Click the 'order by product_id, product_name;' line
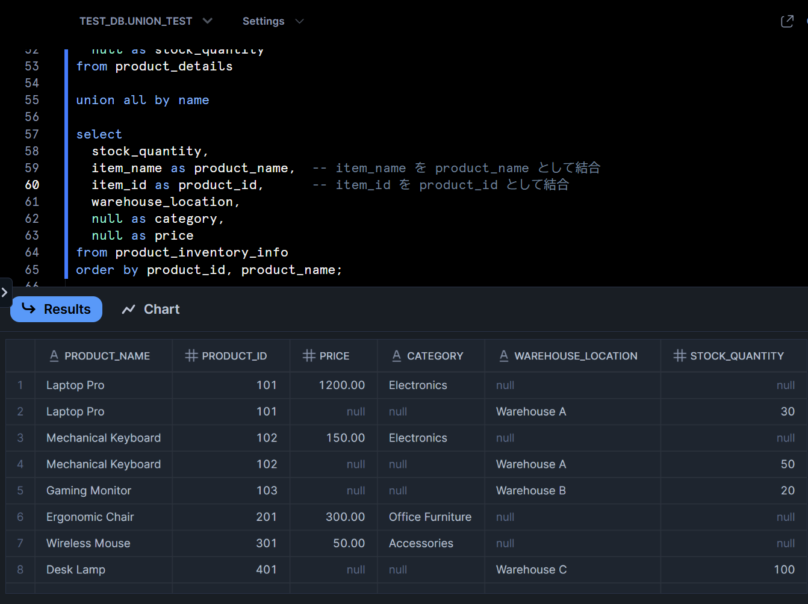The image size is (808, 604). [209, 270]
